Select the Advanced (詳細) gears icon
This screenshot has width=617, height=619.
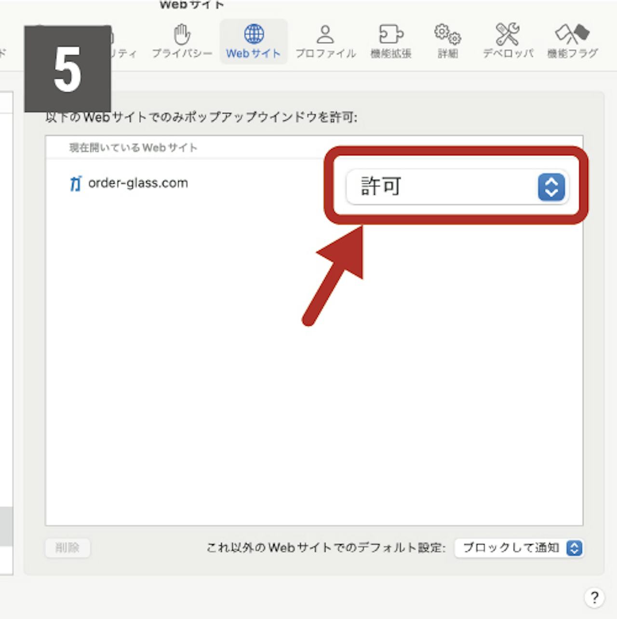(447, 34)
